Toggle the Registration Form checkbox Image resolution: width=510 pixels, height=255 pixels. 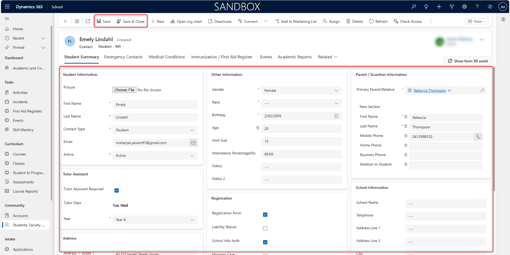point(265,215)
